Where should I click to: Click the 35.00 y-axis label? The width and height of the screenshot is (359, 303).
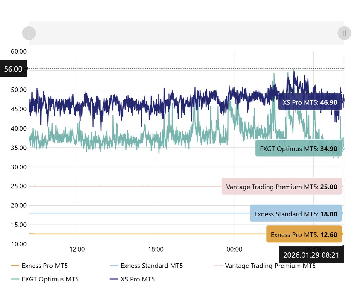pyautogui.click(x=19, y=148)
